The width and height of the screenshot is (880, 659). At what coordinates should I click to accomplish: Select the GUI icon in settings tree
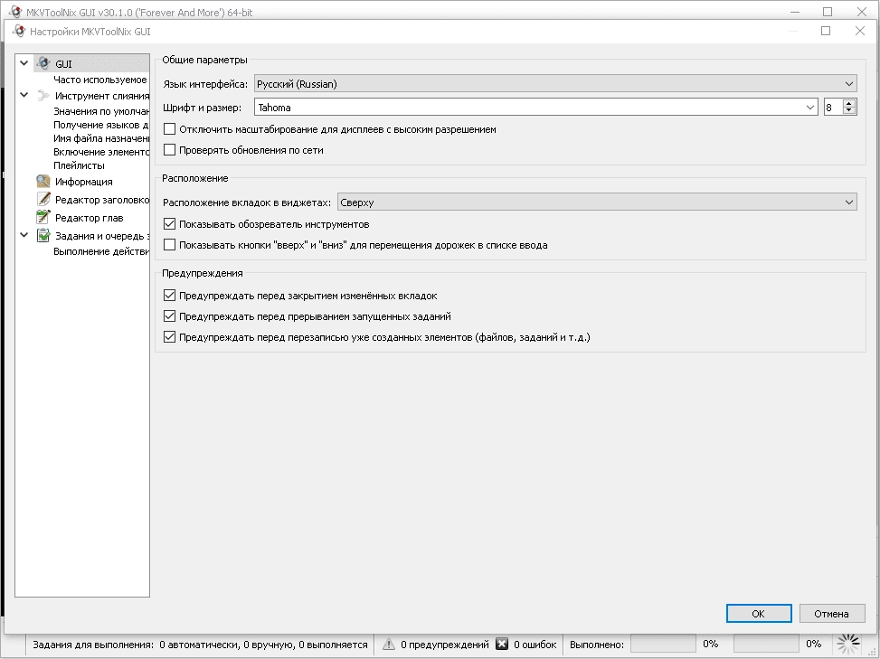[x=43, y=63]
